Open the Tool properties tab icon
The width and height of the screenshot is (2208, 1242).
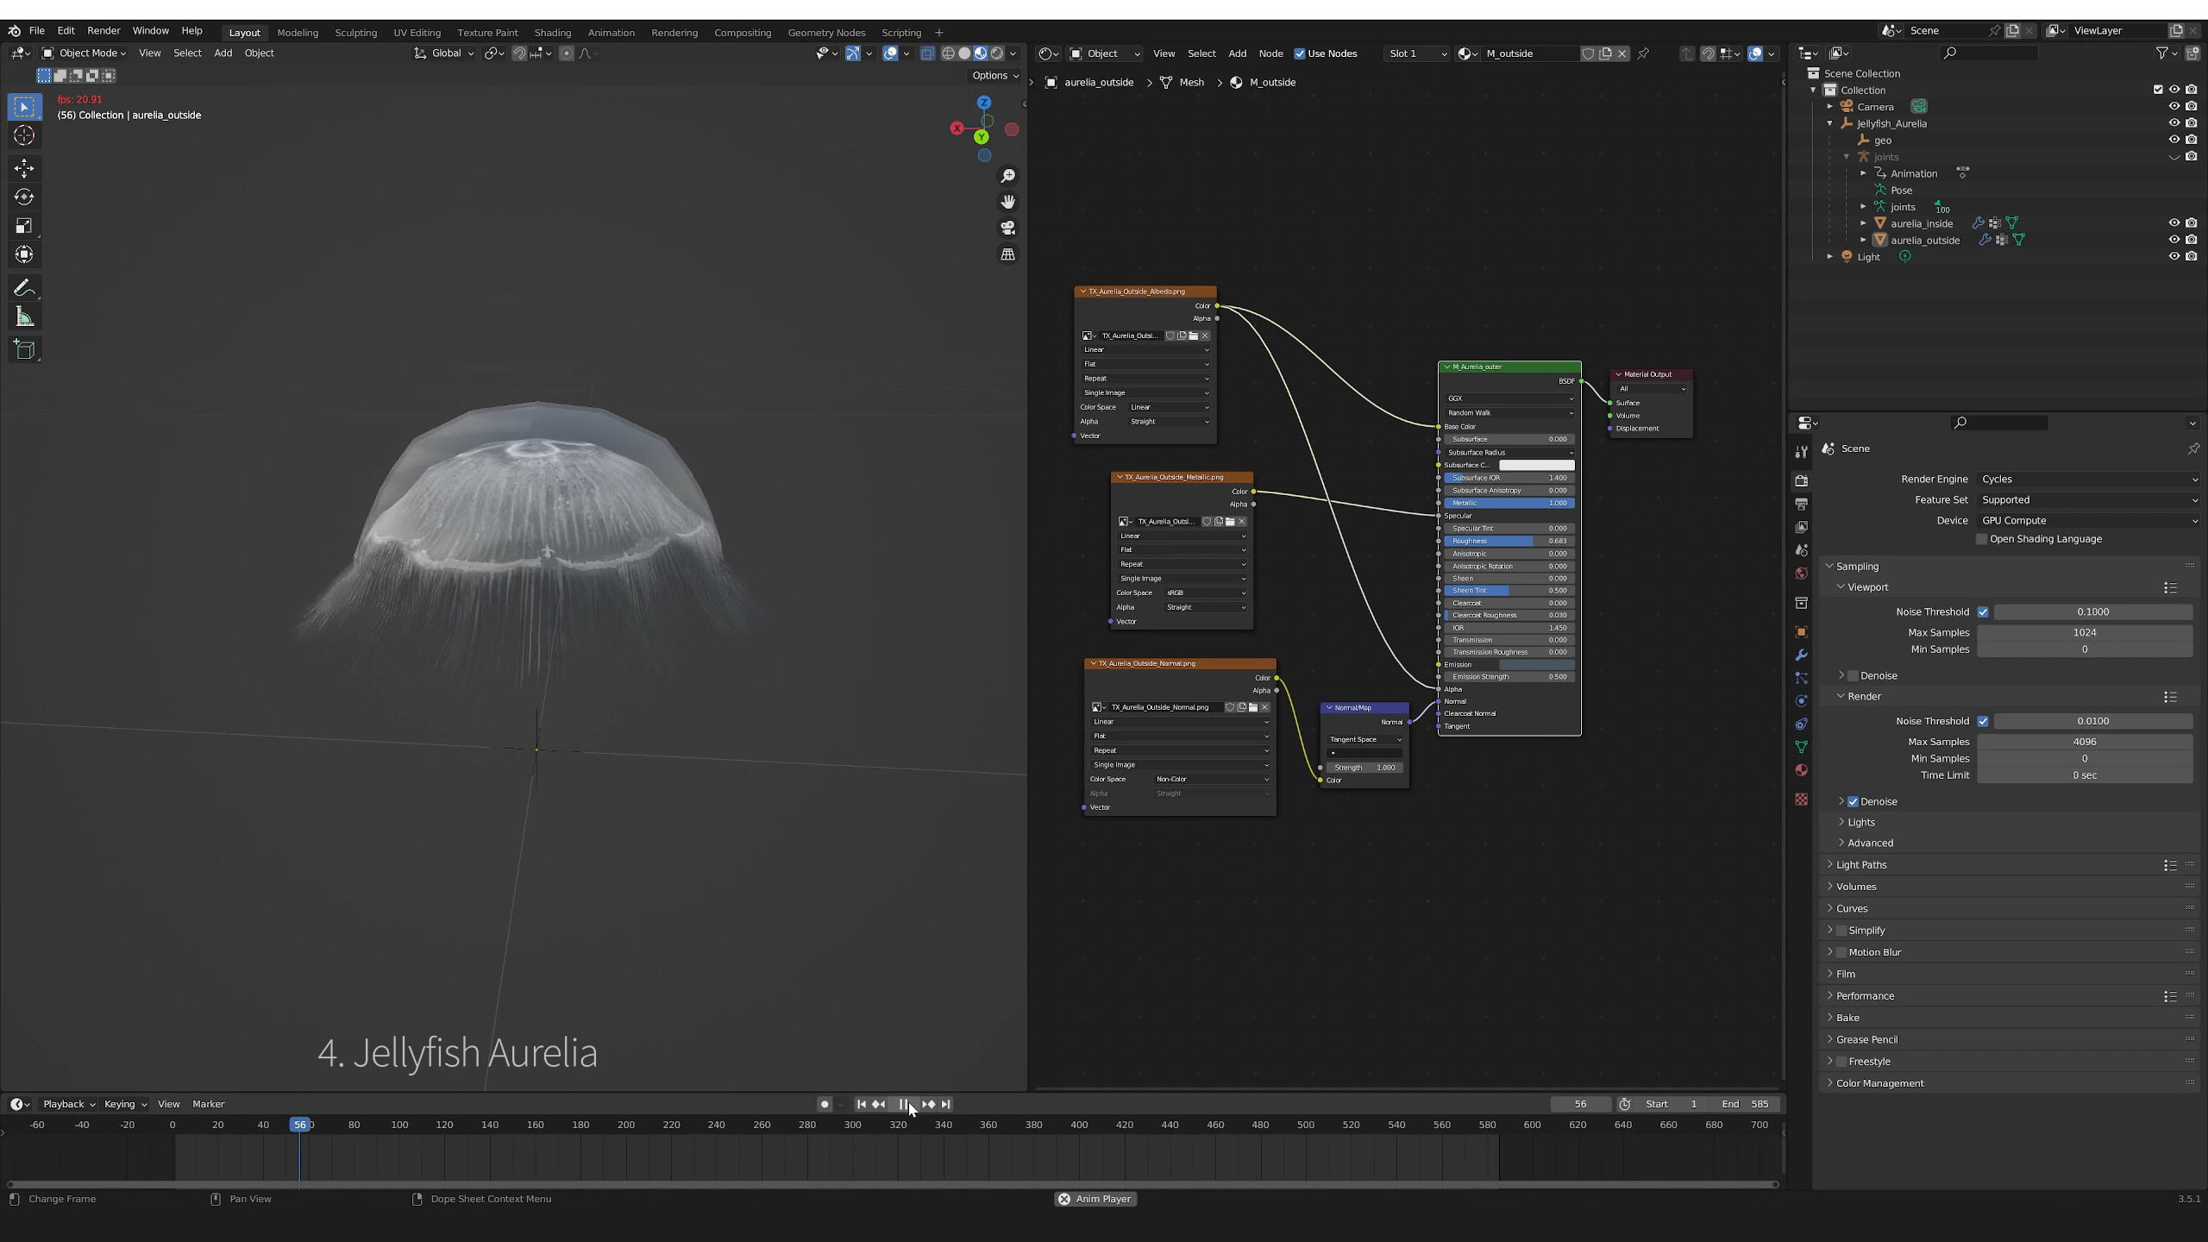(x=1801, y=452)
